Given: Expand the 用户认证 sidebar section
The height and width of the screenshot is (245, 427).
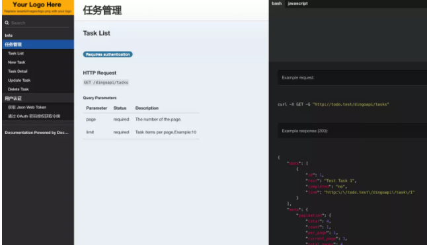Looking at the screenshot, I should point(38,98).
